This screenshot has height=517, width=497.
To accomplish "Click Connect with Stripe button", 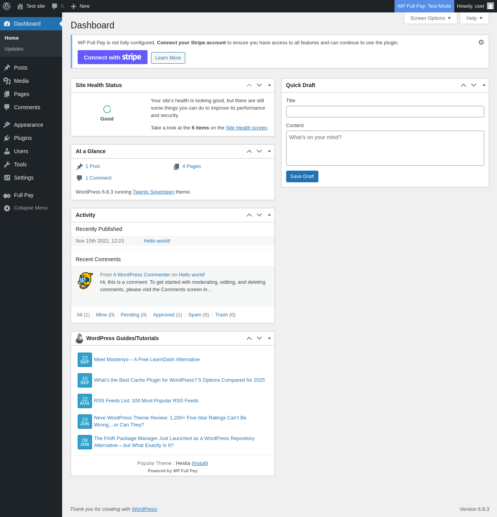I will click(x=113, y=57).
